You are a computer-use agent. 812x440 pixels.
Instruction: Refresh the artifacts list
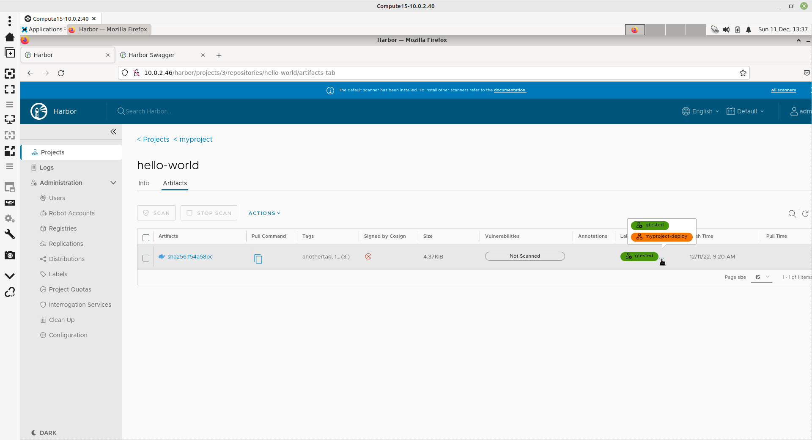tap(805, 214)
